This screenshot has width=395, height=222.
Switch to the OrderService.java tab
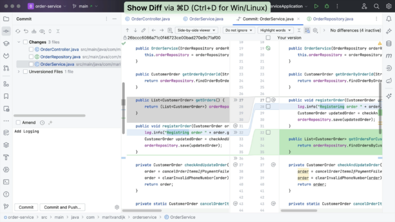203,19
